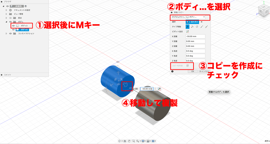Click the ピボット設定 set pivot icon
This screenshot has width=270, height=144.
(x=187, y=32)
